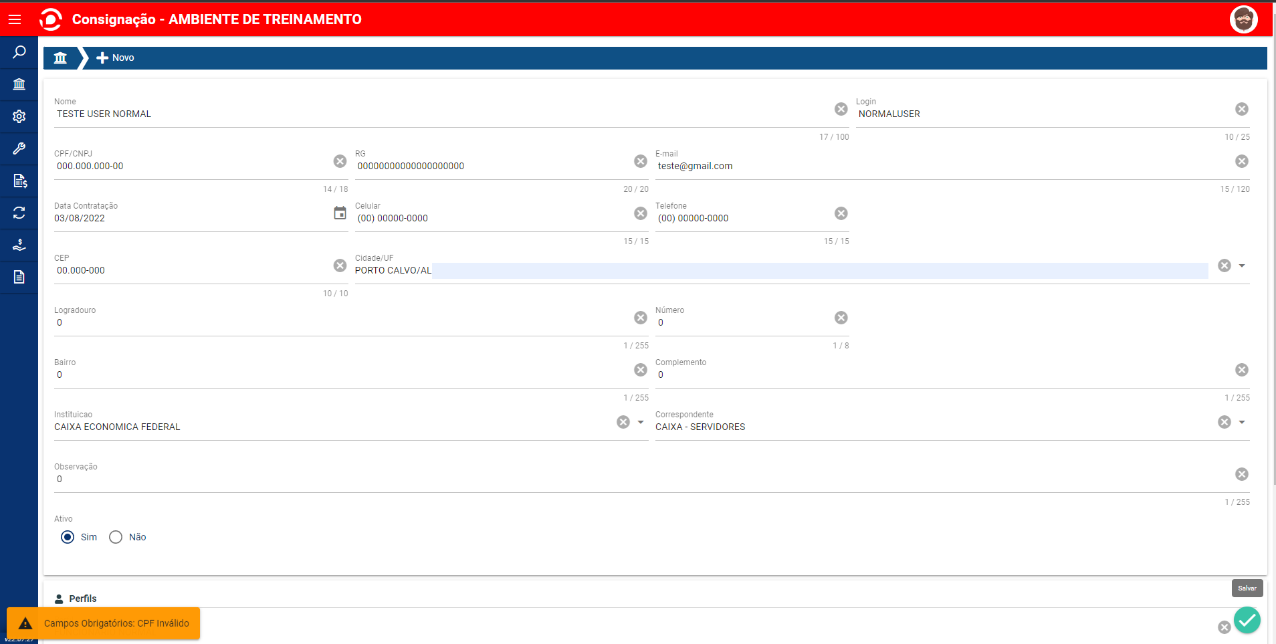The width and height of the screenshot is (1276, 644).
Task: Click the Novo breadcrumb item
Action: tap(115, 58)
